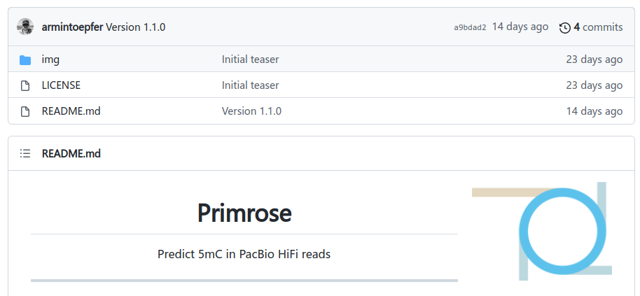The width and height of the screenshot is (640, 296).
Task: Open the img folder icon
Action: click(x=25, y=59)
